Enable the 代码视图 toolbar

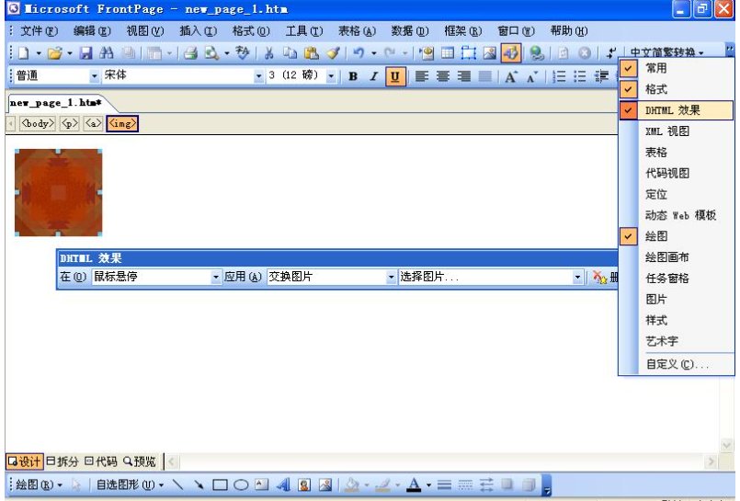pyautogui.click(x=677, y=173)
